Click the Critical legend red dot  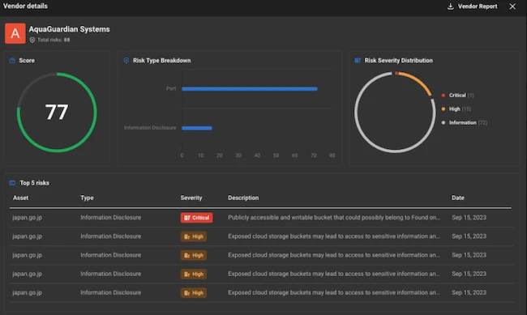(x=443, y=96)
